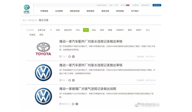Filter by 啤酒 industry
This screenshot has width=192, height=112.
click(110, 30)
